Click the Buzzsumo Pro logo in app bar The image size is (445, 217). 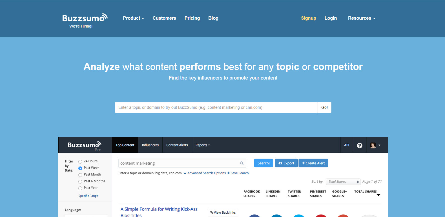pyautogui.click(x=85, y=146)
